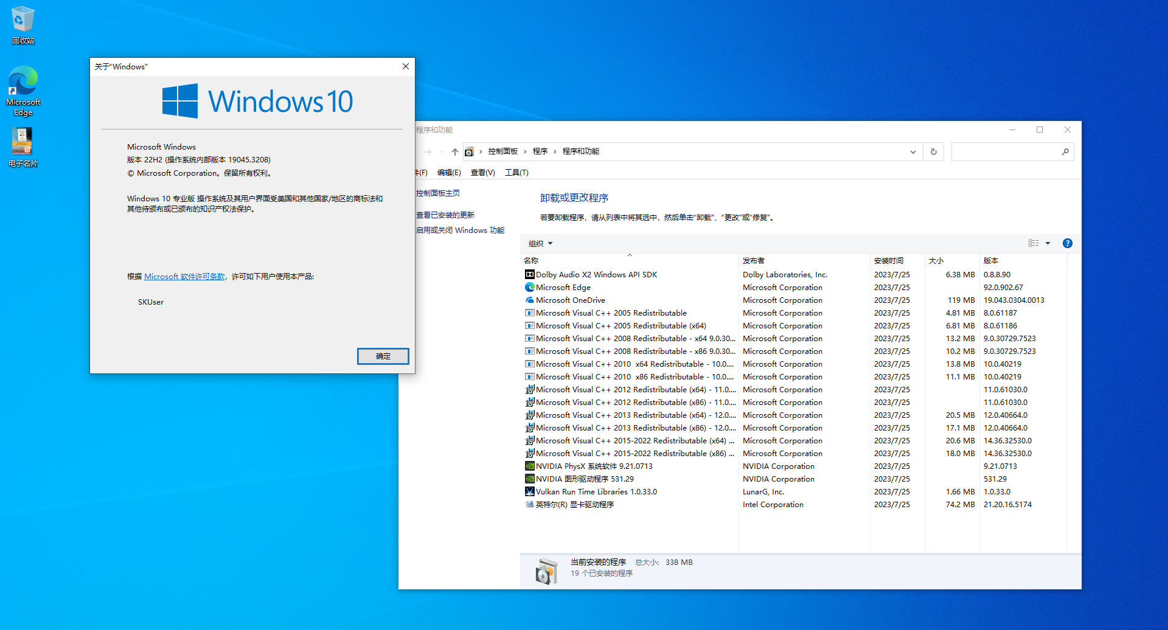Open the 组织 dropdown menu

[x=540, y=243]
